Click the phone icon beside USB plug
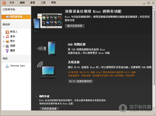The height and width of the screenshot is (116, 156). point(52,49)
